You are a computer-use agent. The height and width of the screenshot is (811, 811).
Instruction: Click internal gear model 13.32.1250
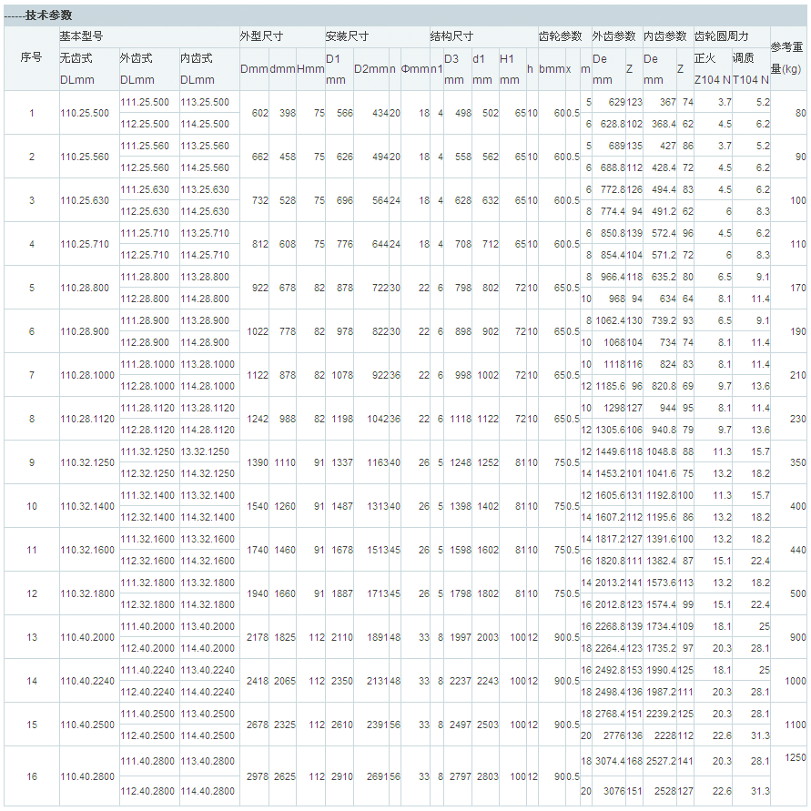(205, 451)
